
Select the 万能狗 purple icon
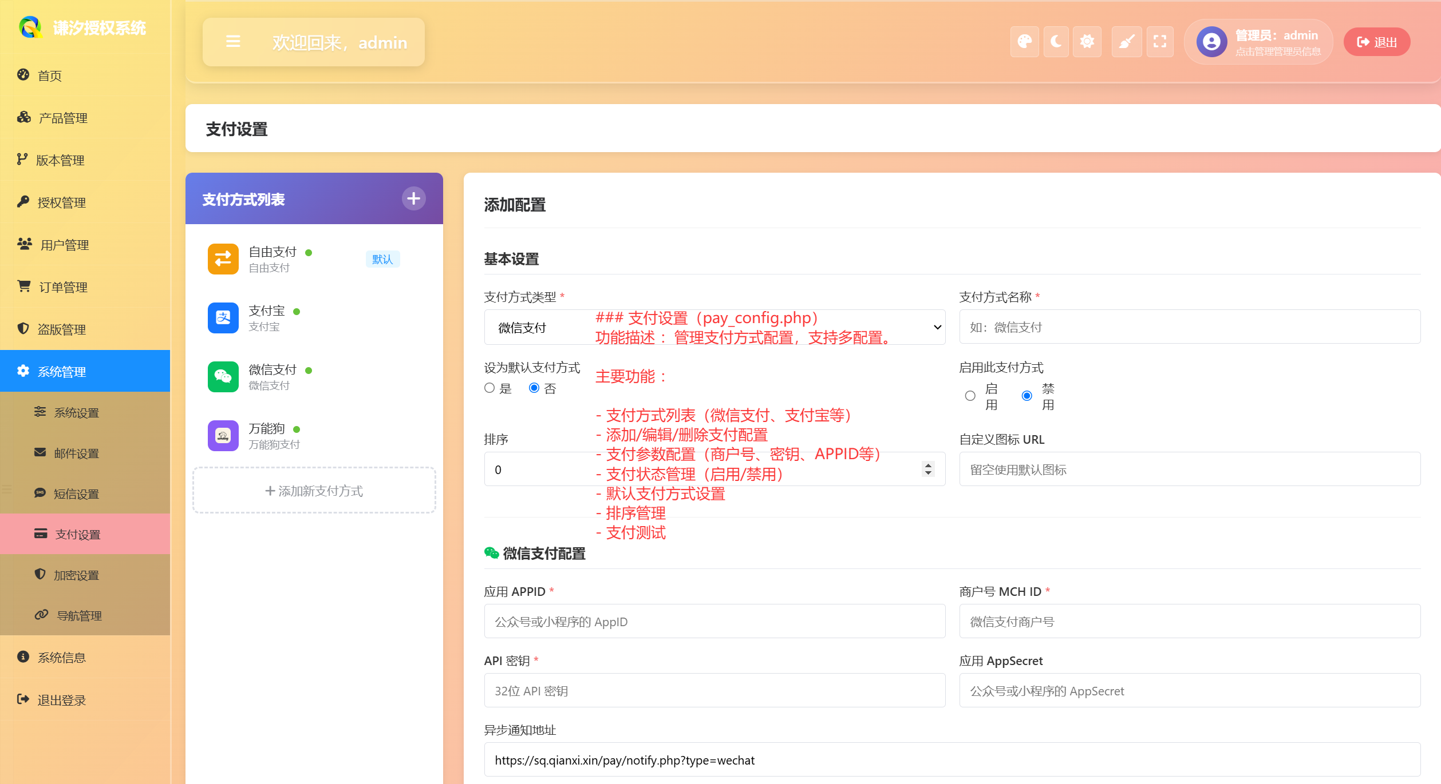(223, 436)
